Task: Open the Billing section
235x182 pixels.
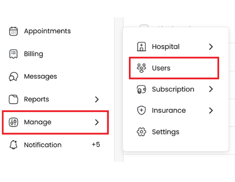Action: click(33, 54)
